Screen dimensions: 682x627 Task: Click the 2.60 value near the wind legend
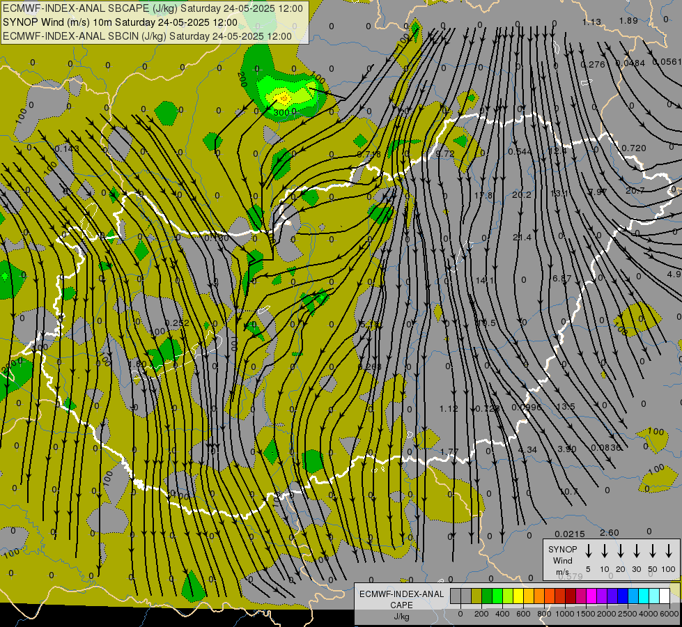[x=610, y=532]
